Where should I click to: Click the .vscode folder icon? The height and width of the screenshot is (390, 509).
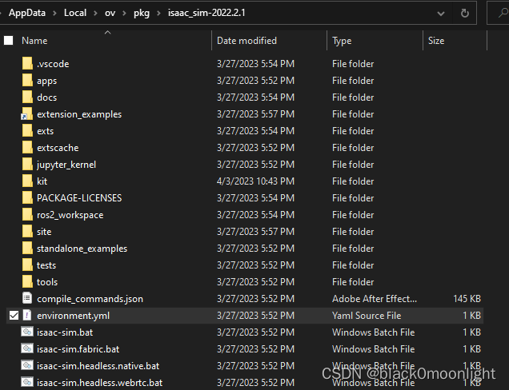click(27, 64)
